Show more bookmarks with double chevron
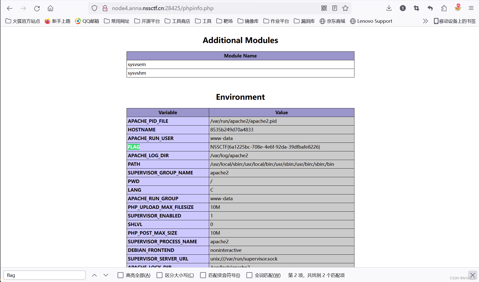Viewport: 479px width, 282px height. 425,21
